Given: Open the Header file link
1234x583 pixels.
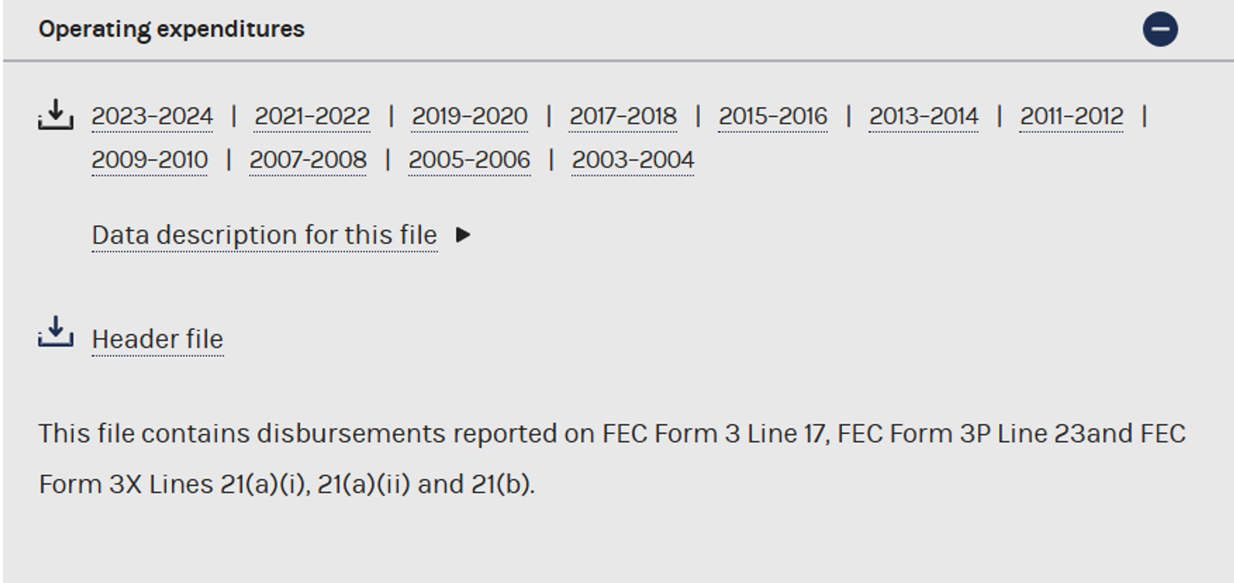Looking at the screenshot, I should coord(157,339).
